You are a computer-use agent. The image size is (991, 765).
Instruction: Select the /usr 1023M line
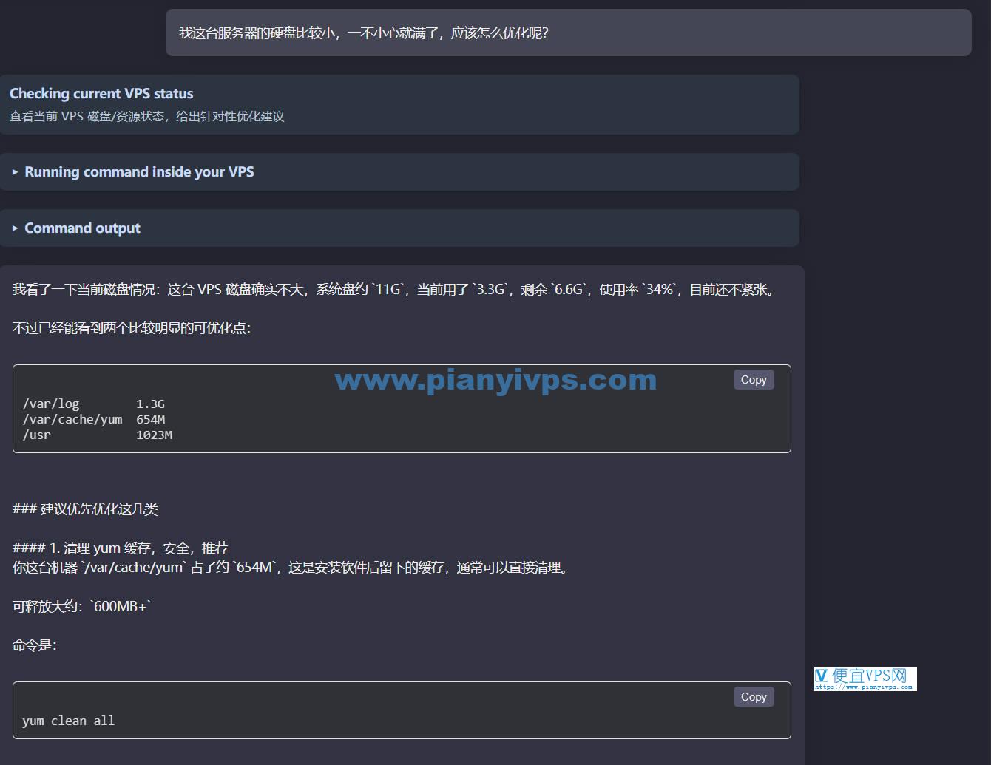click(97, 435)
